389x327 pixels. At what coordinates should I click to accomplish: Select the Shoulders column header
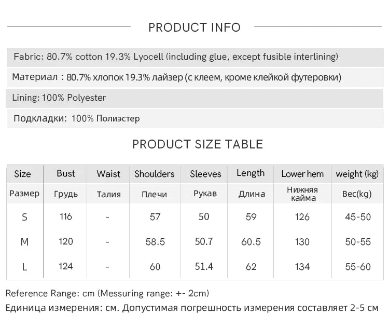[155, 174]
